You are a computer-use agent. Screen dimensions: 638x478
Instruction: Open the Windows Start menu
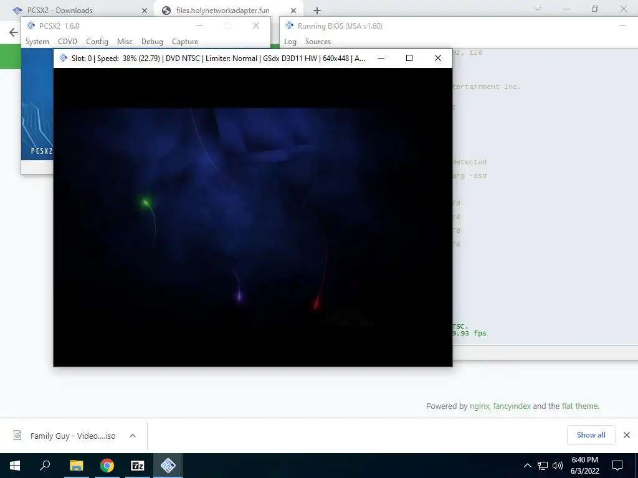[x=15, y=466]
